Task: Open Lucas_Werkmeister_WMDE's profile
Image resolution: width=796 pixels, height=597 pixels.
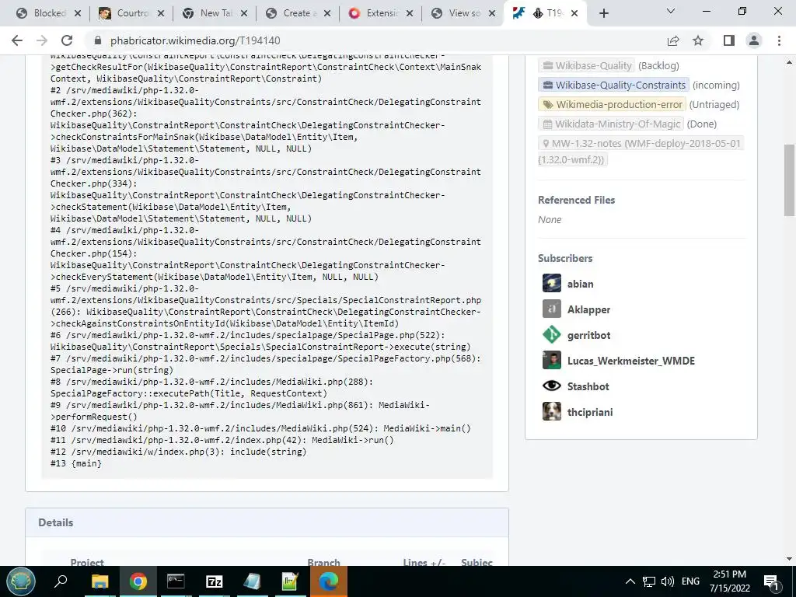Action: pyautogui.click(x=631, y=361)
